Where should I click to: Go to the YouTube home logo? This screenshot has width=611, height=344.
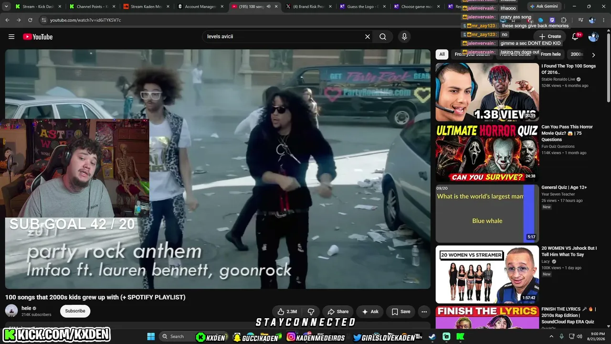tap(38, 37)
